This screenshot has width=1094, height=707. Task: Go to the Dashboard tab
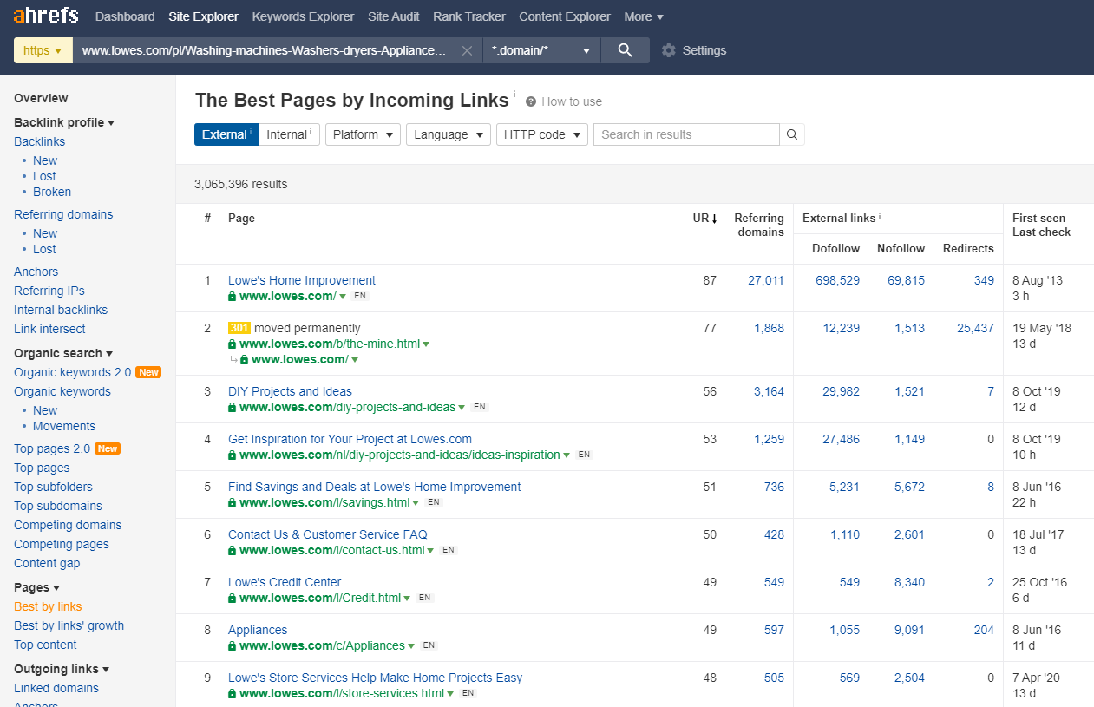[125, 16]
